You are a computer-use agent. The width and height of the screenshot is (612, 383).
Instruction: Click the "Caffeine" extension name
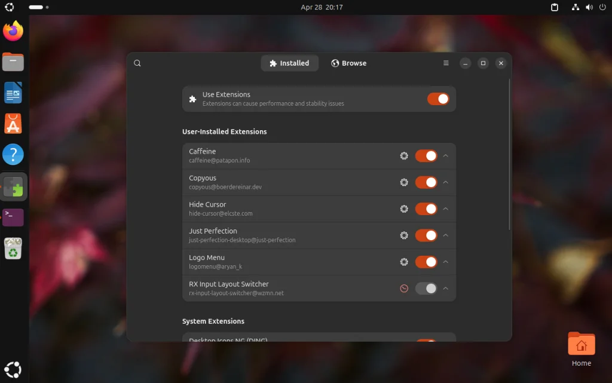[x=202, y=151]
